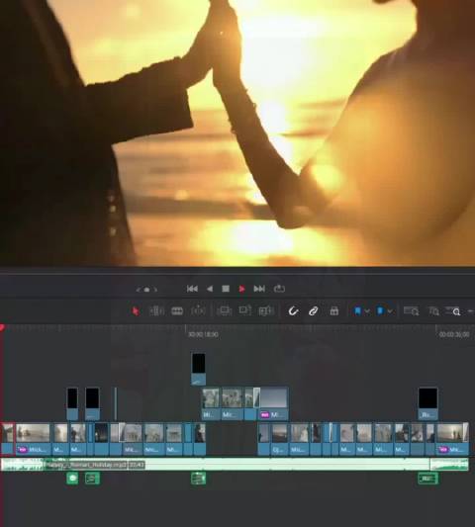Stop playback with the square button
The height and width of the screenshot is (527, 475).
click(226, 289)
